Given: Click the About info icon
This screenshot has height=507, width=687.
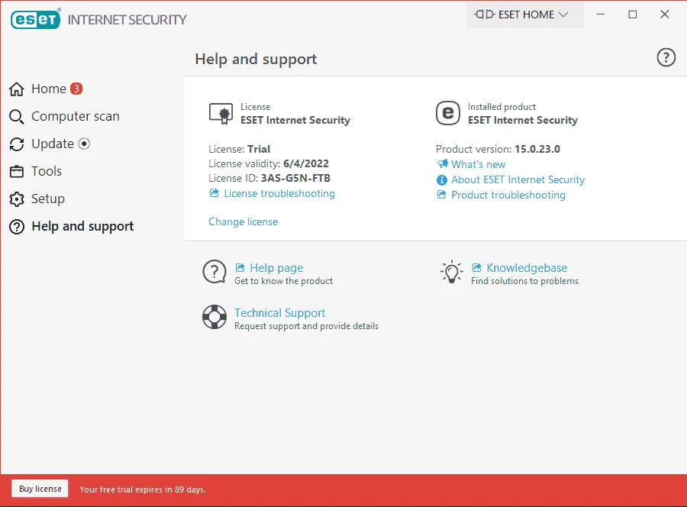Looking at the screenshot, I should [442, 179].
